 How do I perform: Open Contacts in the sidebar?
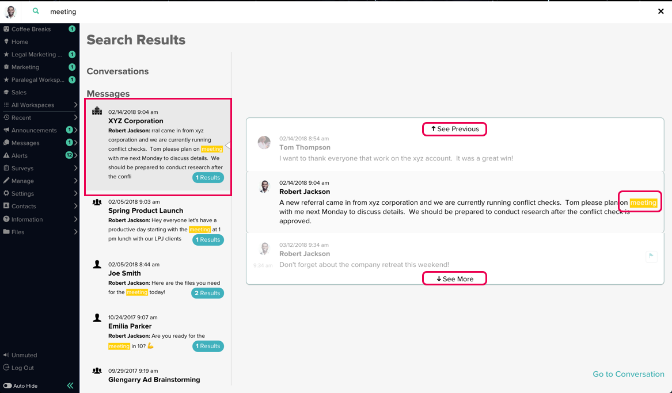pyautogui.click(x=24, y=206)
